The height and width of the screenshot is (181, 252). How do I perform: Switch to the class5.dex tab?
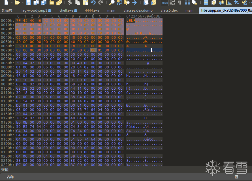(169, 10)
